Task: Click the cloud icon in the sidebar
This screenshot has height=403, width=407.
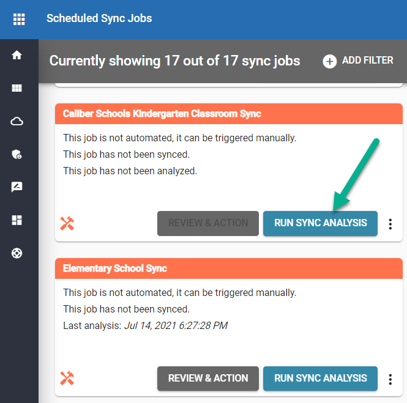Action: click(x=17, y=122)
